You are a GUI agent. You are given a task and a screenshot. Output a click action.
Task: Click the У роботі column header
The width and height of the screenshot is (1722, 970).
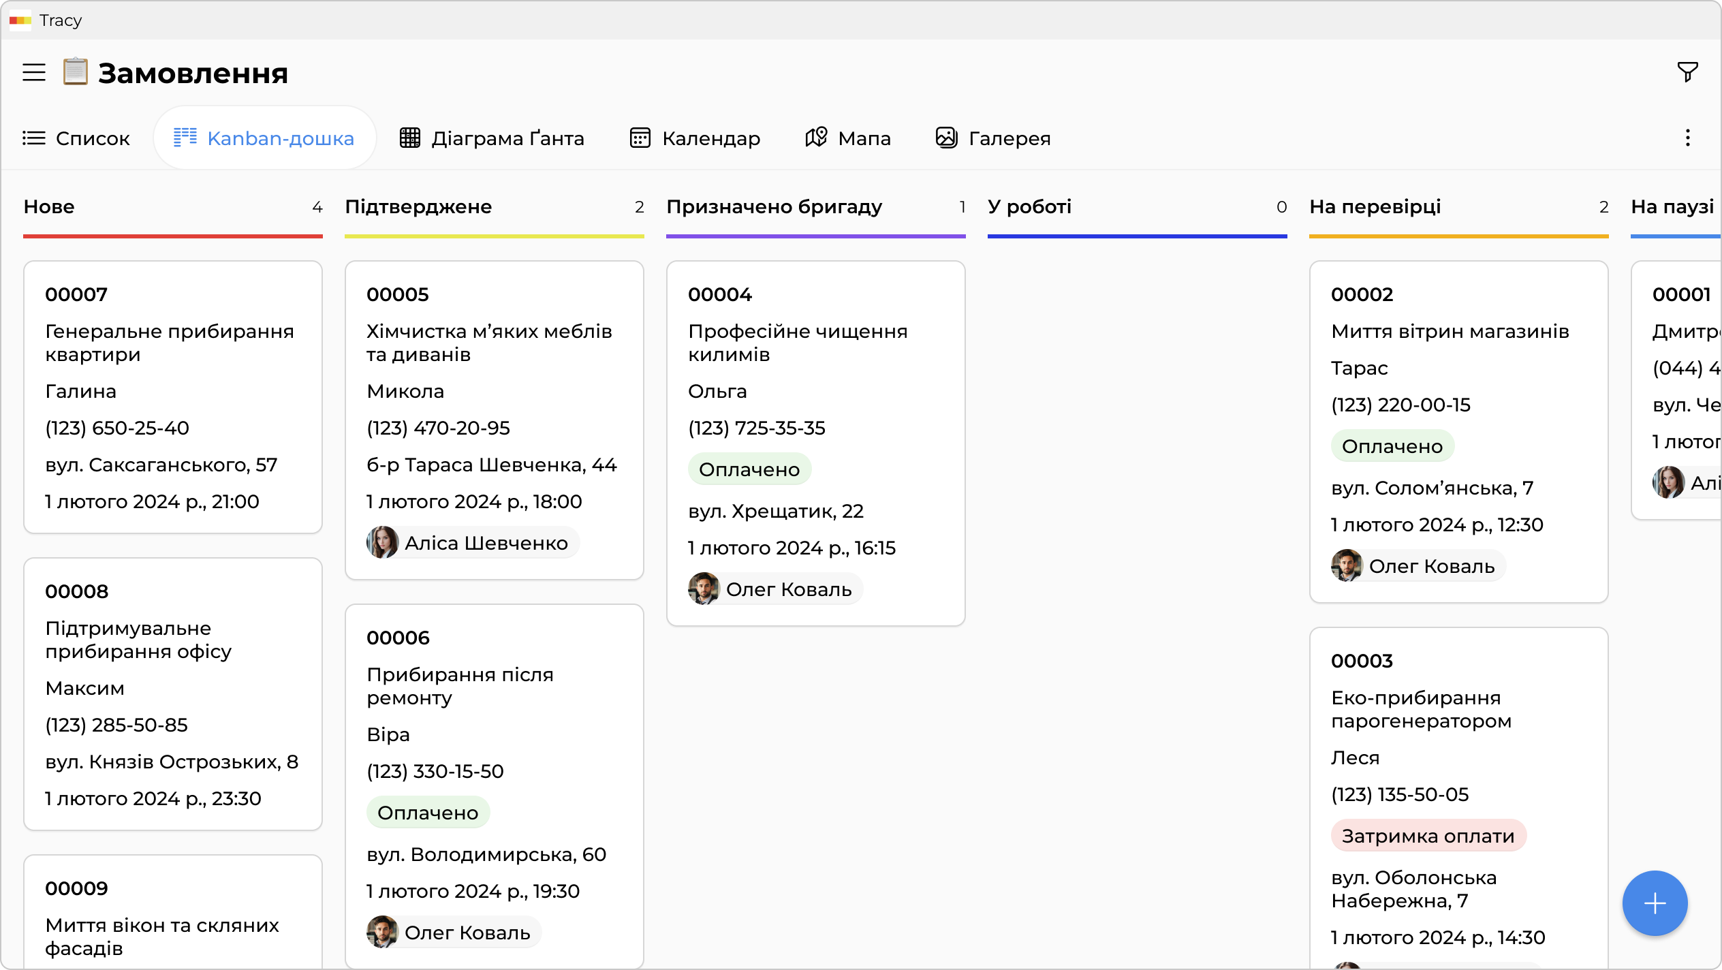[x=1029, y=207]
